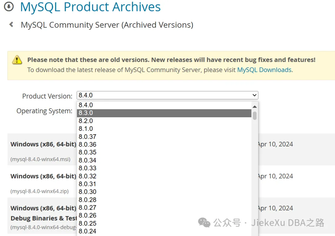335x236 pixels.
Task: Click the yellow warning triangle icon
Action: (x=17, y=60)
